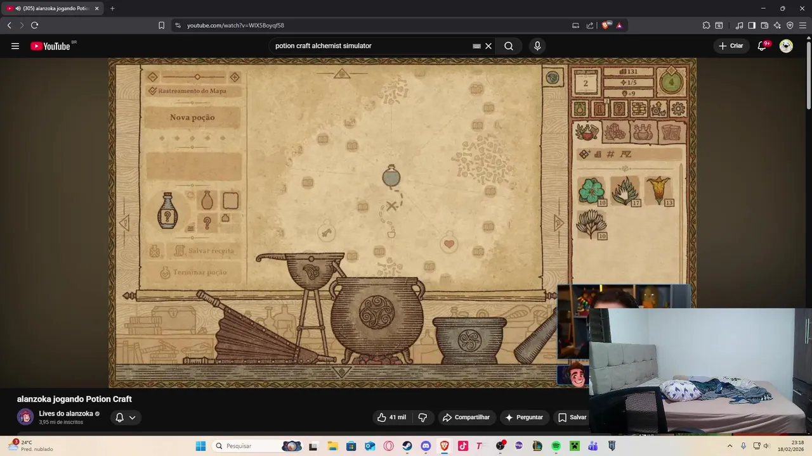Open Brave Leo AI sparkle icon
Screen dimensions: 812x456
point(777,25)
